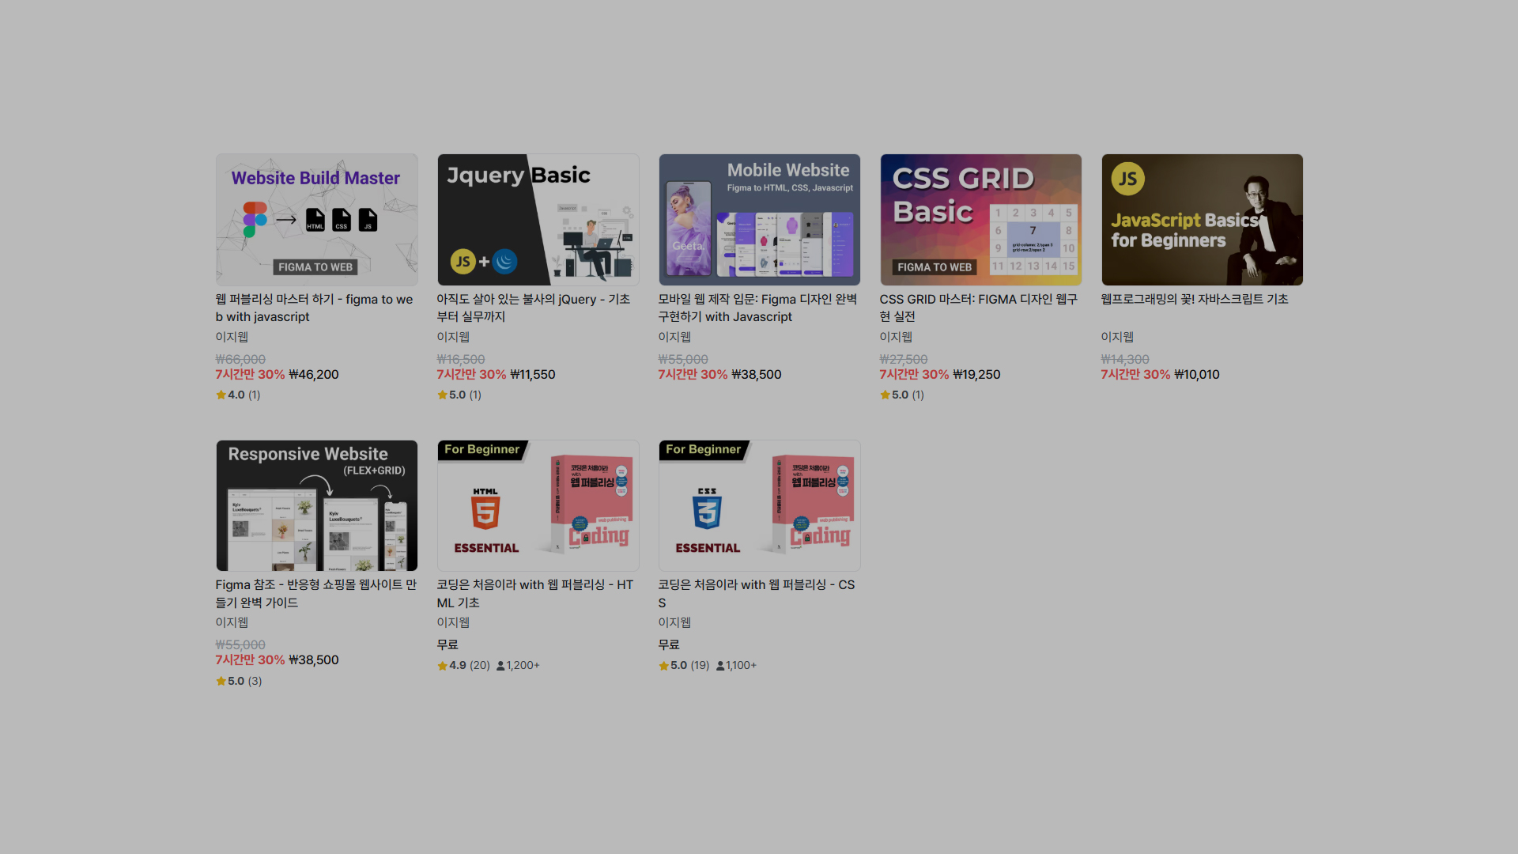Viewport: 1518px width, 854px height.
Task: Open the Jquery Basic course thumbnail
Action: coord(538,220)
